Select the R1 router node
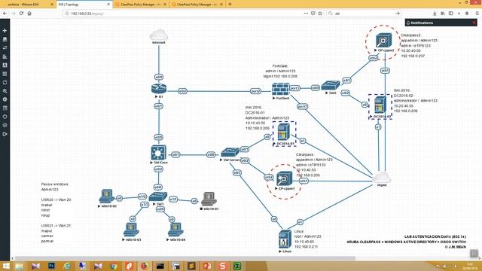The image size is (482, 271). [x=159, y=89]
